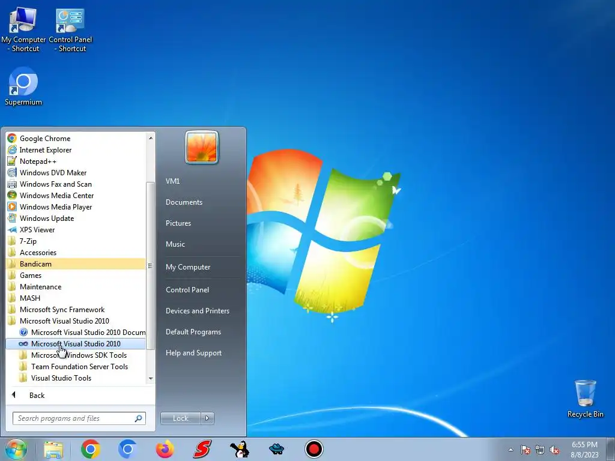
Task: Open the red S application on the taskbar
Action: click(x=202, y=449)
